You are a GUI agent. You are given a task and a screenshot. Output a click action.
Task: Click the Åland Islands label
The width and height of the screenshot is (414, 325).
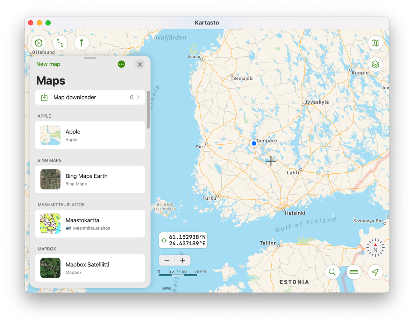(x=165, y=207)
